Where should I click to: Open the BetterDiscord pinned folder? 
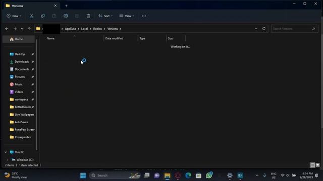click(23, 107)
